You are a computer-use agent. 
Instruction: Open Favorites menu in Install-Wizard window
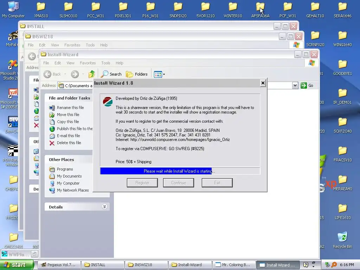pyautogui.click(x=88, y=63)
